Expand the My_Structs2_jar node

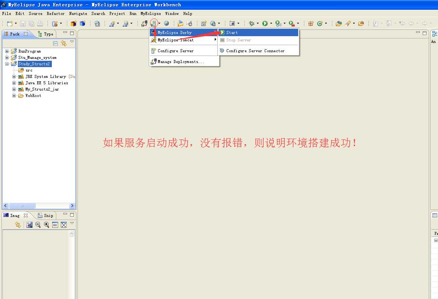tap(14, 89)
